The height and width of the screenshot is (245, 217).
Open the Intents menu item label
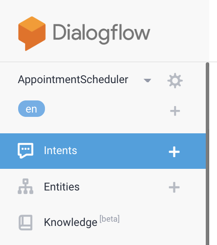click(x=61, y=151)
